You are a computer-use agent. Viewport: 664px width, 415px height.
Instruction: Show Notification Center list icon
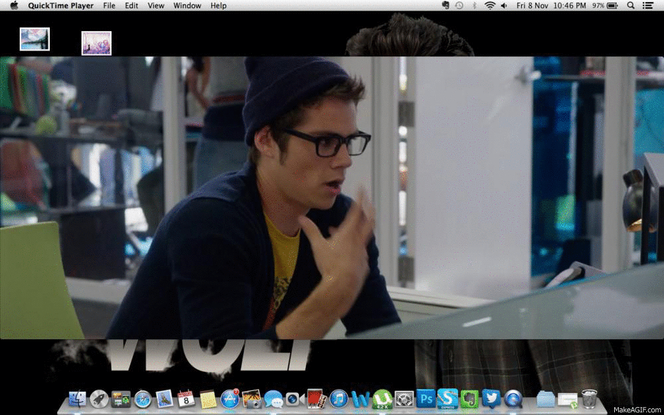(x=649, y=5)
